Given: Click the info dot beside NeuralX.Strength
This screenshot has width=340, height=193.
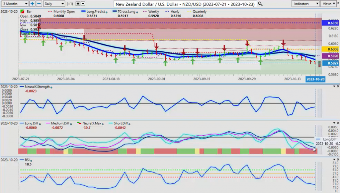Looking at the screenshot, I should tap(51, 87).
